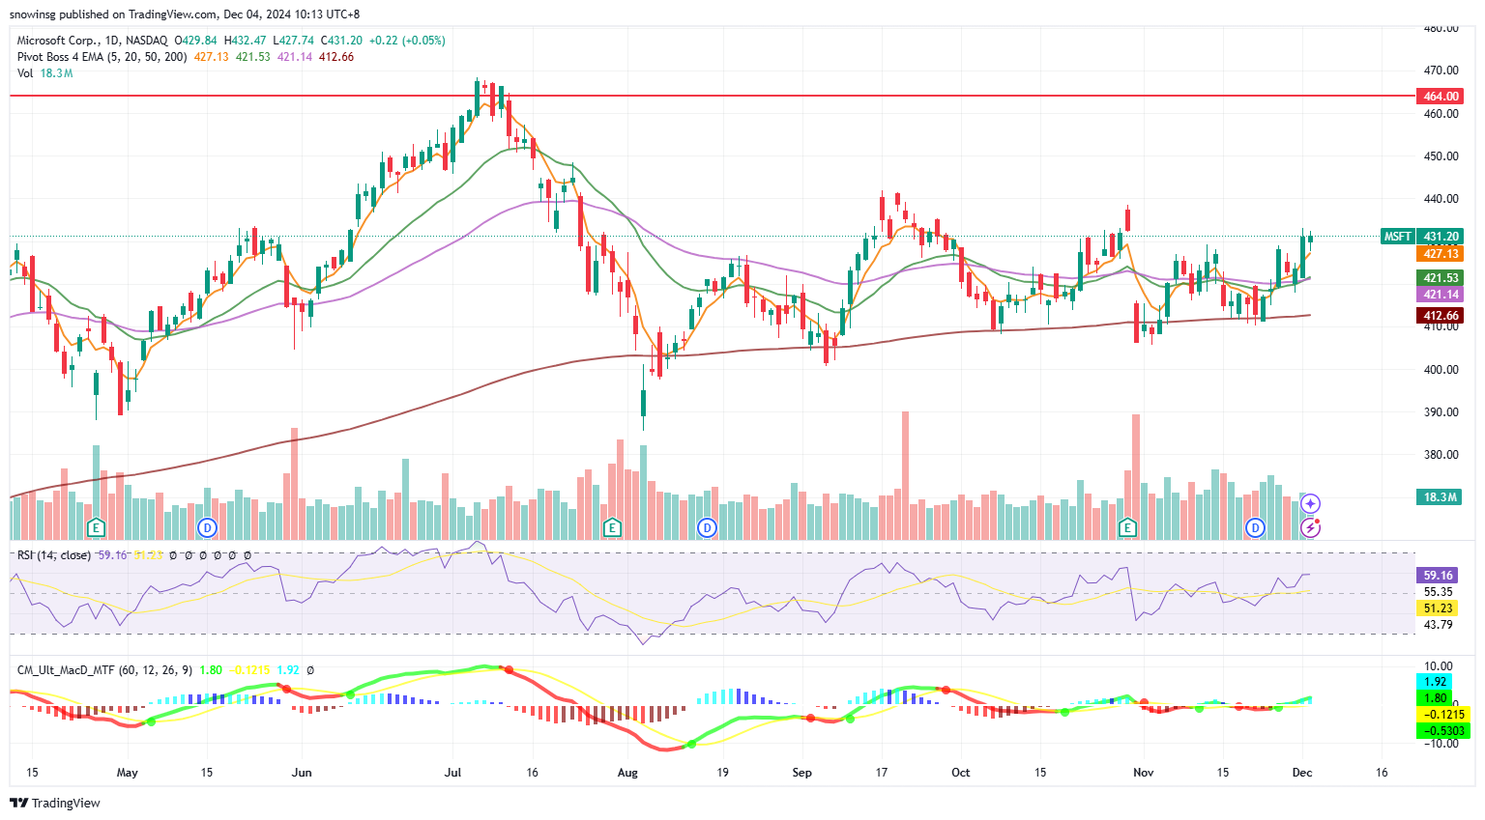Click the cyan 1.92 MACD axis label
The image size is (1485, 820).
(1436, 682)
